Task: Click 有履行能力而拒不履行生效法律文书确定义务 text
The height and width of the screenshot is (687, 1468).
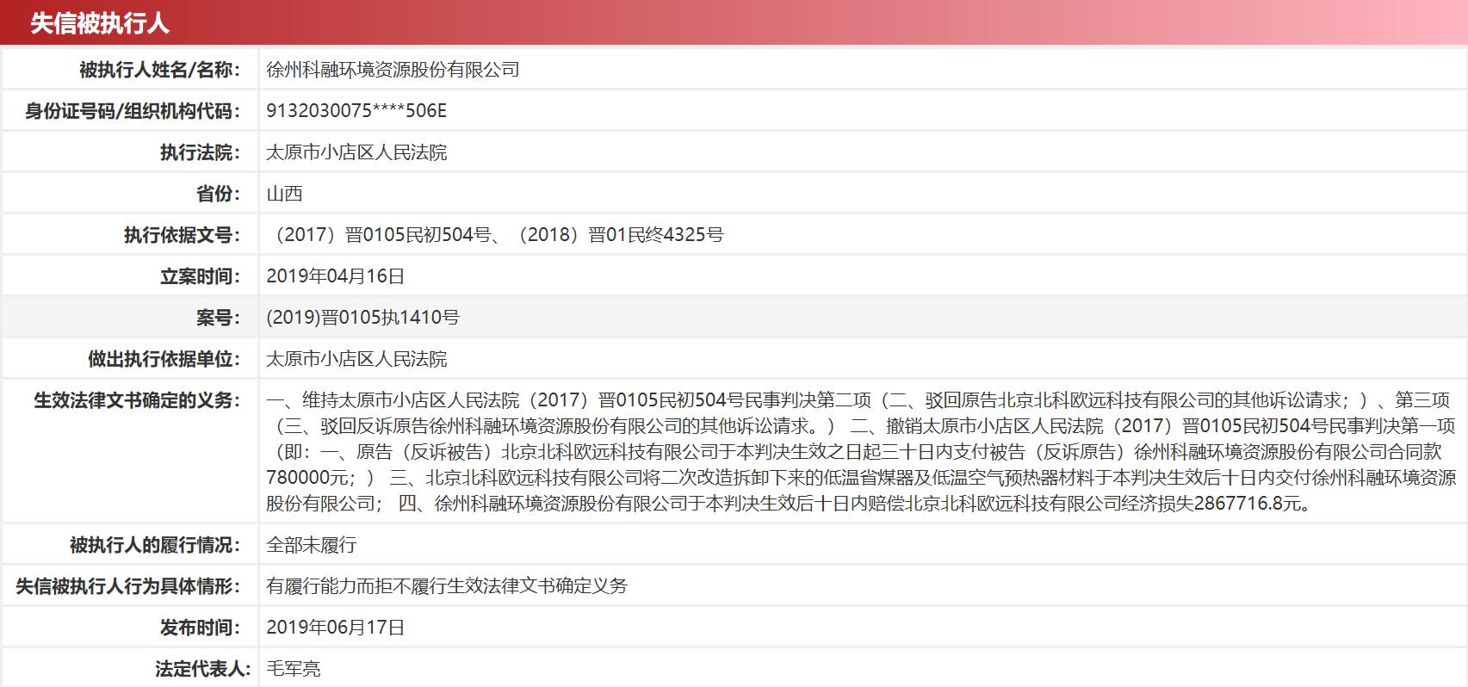Action: 447,586
